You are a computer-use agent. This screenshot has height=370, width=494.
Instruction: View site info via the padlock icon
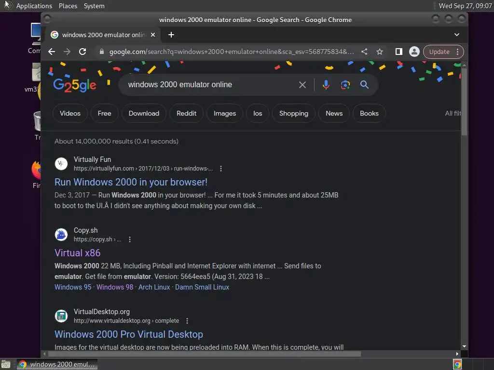101,52
